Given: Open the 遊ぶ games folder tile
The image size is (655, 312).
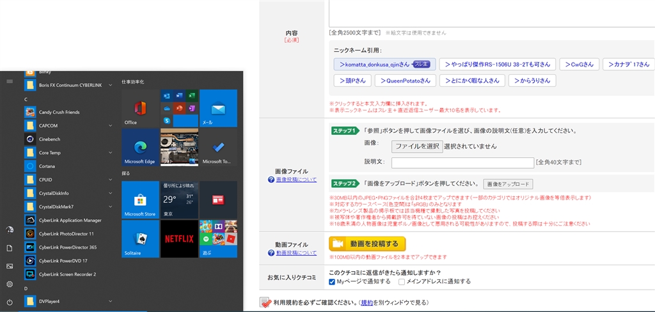Looking at the screenshot, I should [219, 239].
